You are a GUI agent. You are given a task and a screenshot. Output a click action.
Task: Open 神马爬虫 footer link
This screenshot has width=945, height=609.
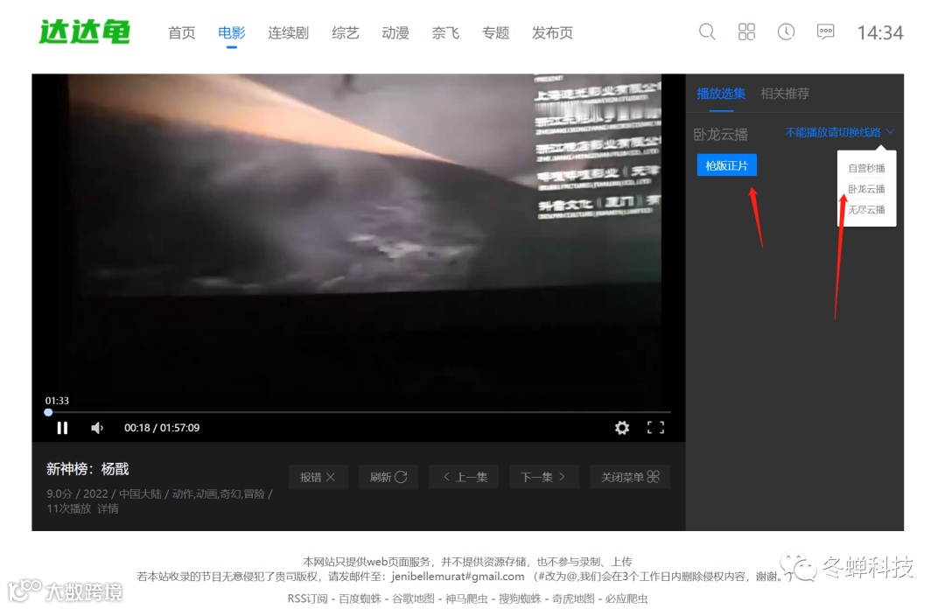click(x=466, y=598)
